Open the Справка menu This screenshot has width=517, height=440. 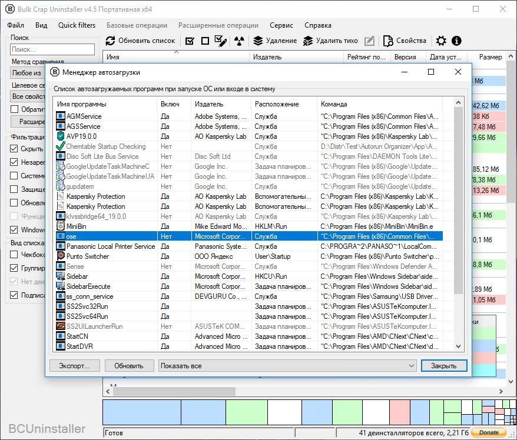click(318, 25)
